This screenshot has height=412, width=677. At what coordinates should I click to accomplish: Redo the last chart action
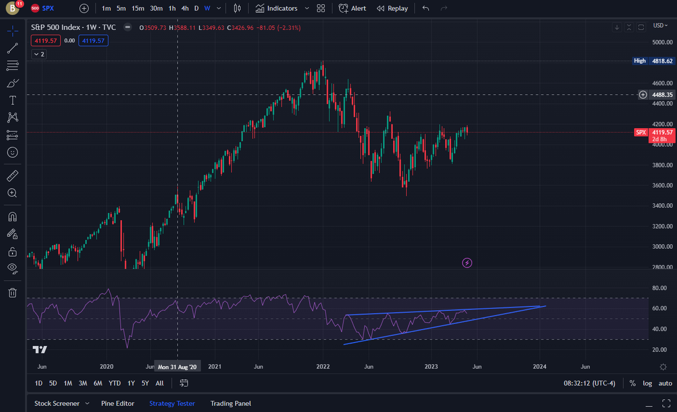click(x=443, y=8)
